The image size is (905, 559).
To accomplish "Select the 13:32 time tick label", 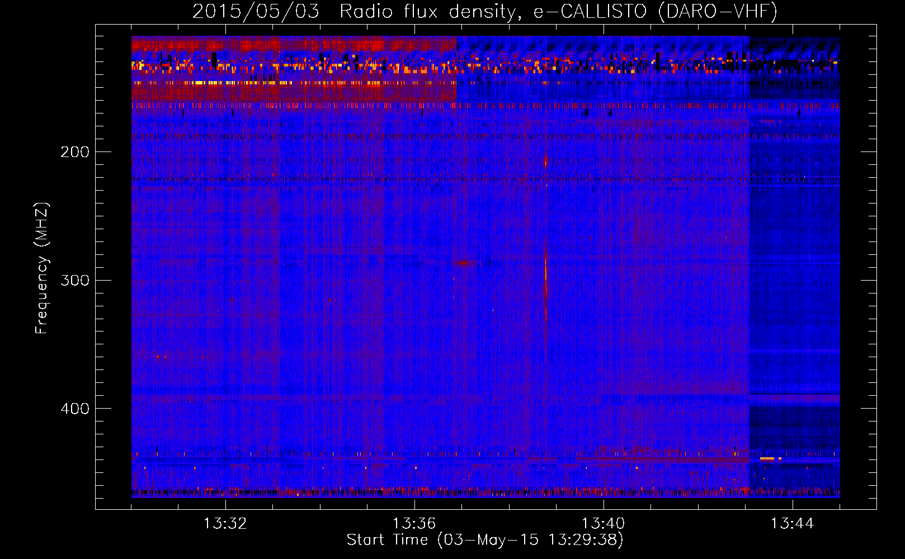I will (225, 524).
